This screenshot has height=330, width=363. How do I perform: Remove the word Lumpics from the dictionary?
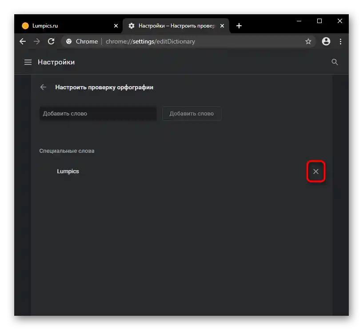coord(316,171)
